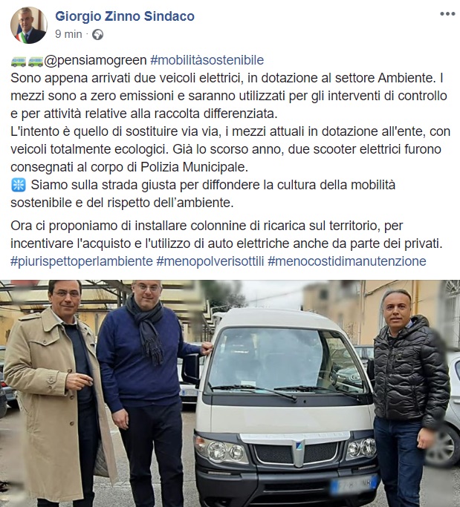460x507 pixels.
Task: Open the #menocostidimanutenzione hashtag
Action: [347, 261]
